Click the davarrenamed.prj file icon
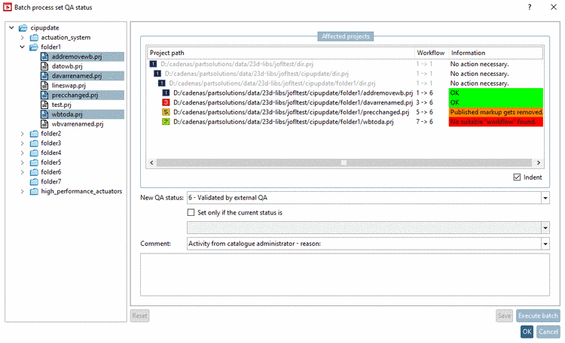The width and height of the screenshot is (565, 343). click(x=44, y=76)
